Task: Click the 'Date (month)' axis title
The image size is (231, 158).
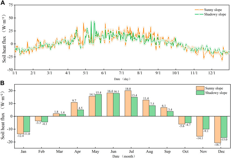Action: point(124,156)
